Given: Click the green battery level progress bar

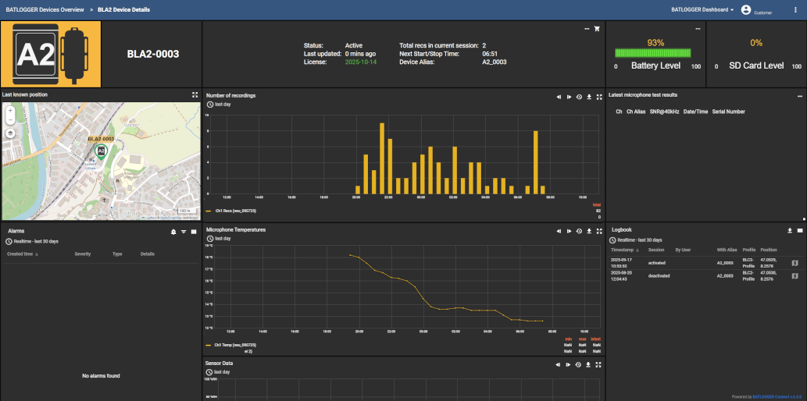Looking at the screenshot, I should tap(655, 54).
